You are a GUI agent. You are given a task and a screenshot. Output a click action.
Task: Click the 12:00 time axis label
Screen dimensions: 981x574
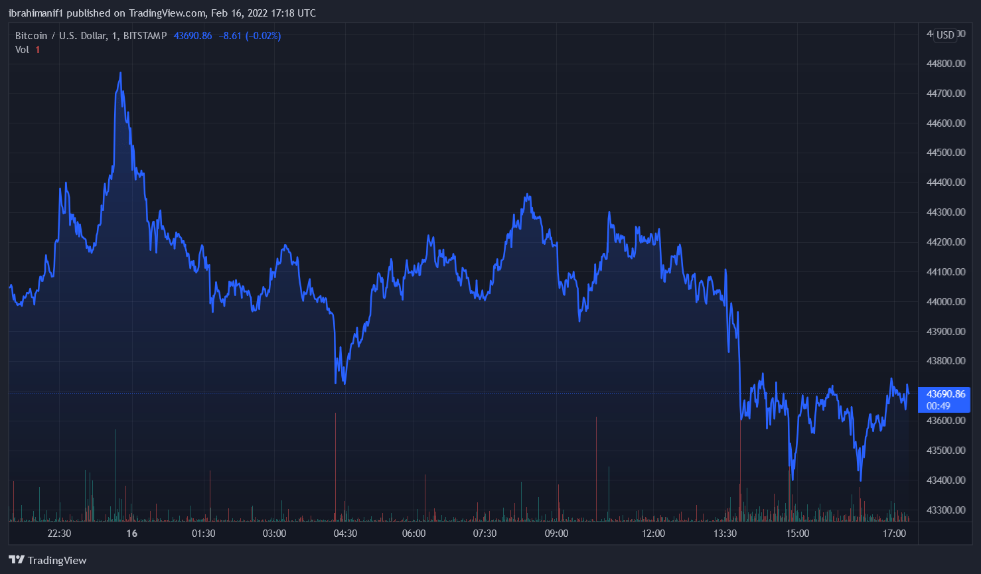[x=653, y=534]
